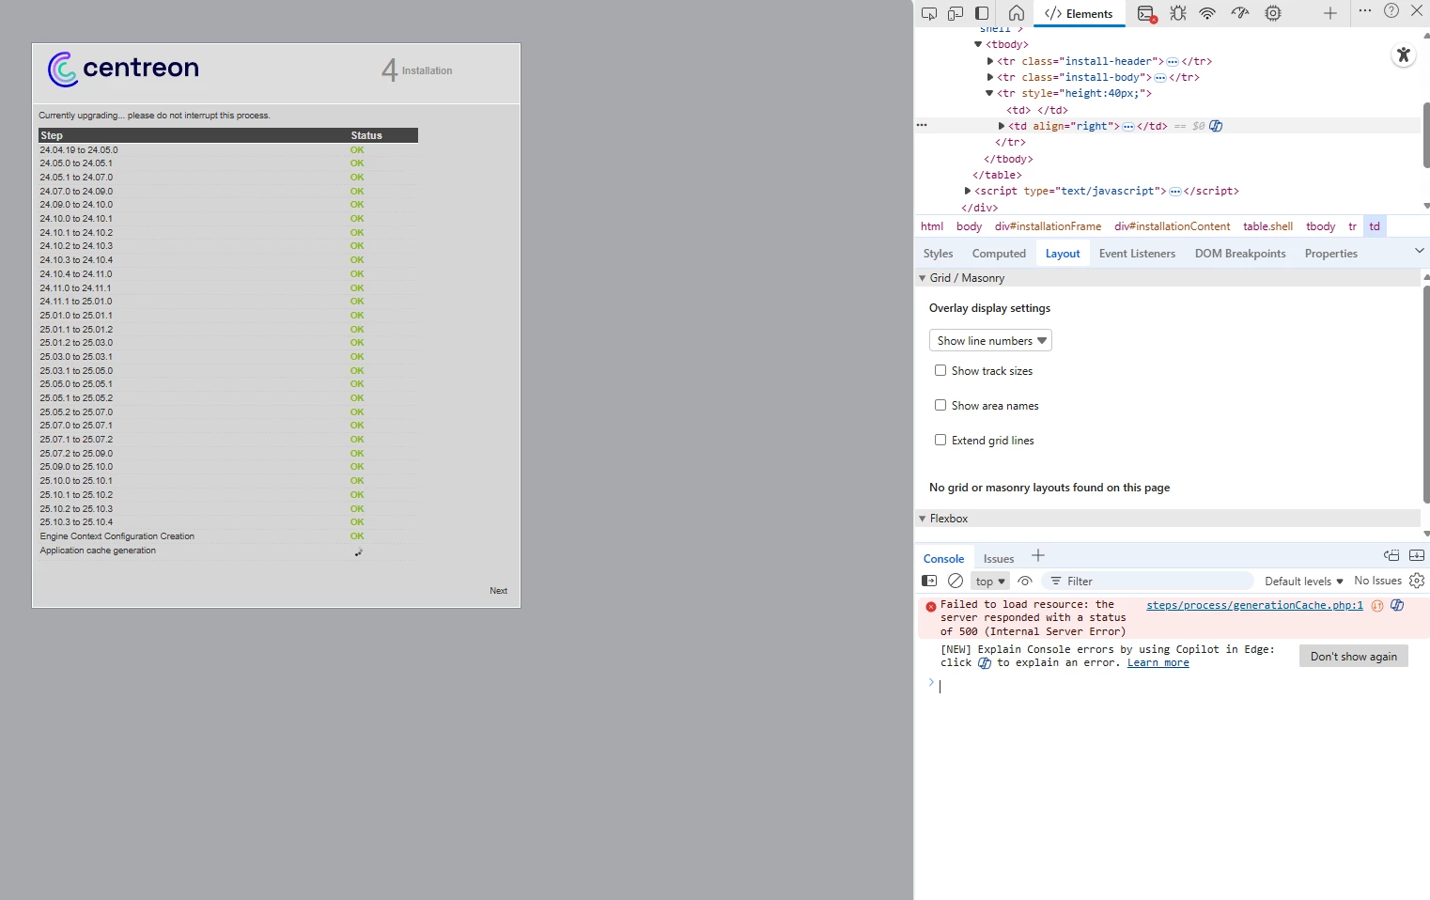Open the Issues tab in the drawer
Image resolution: width=1430 pixels, height=900 pixels.
pos(998,559)
